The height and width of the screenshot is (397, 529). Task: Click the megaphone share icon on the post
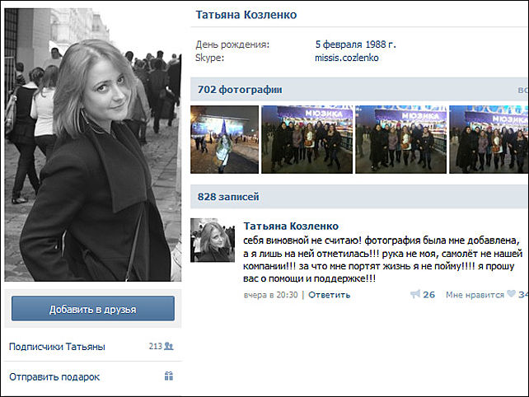point(414,294)
